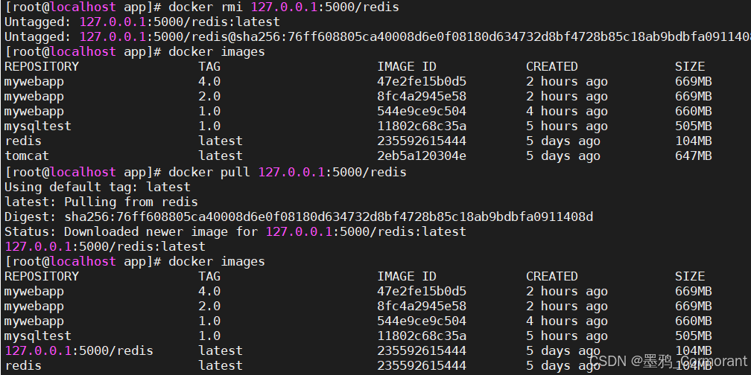Screen dimensions: 751x375
Task: Click the 'Status: Downloaded newer image' line
Action: click(x=235, y=231)
